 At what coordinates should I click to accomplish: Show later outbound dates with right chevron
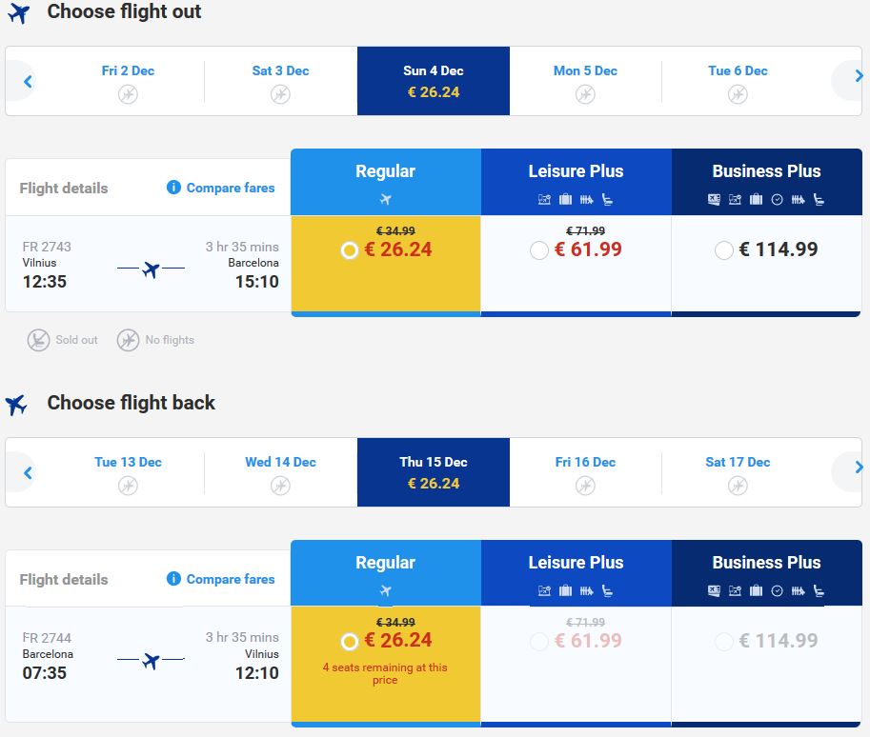pyautogui.click(x=859, y=76)
